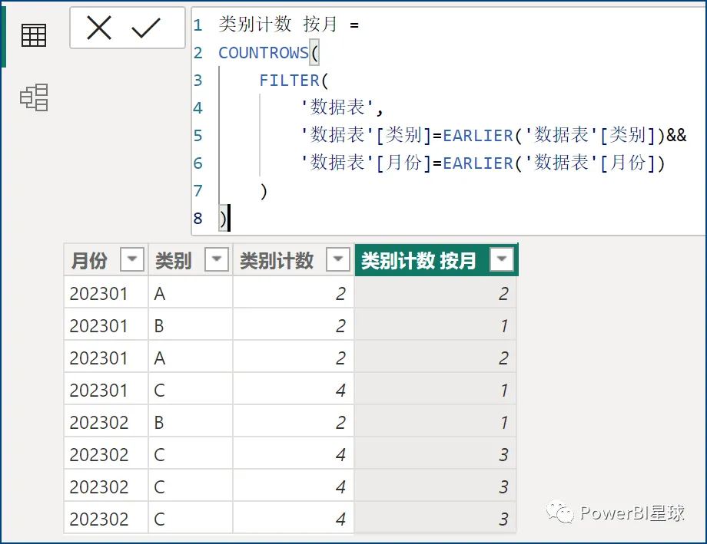Place cursor at closing parenthesis on line 8
The image size is (707, 544).
[223, 219]
